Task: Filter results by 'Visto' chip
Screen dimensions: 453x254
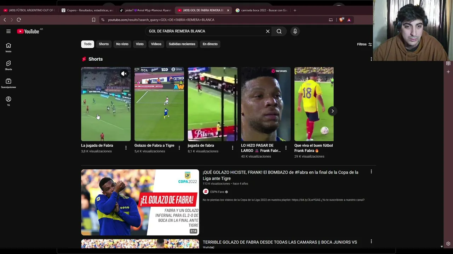Action: tap(140, 44)
